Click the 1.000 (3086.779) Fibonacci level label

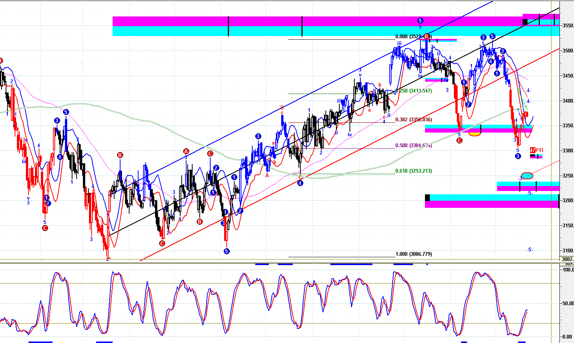(413, 254)
